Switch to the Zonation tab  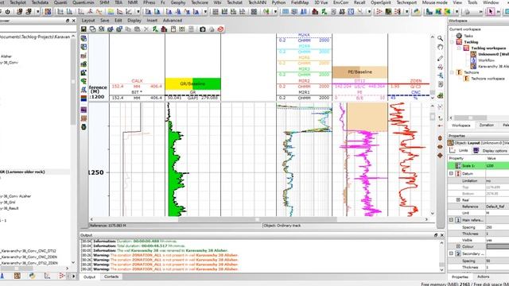click(x=486, y=125)
